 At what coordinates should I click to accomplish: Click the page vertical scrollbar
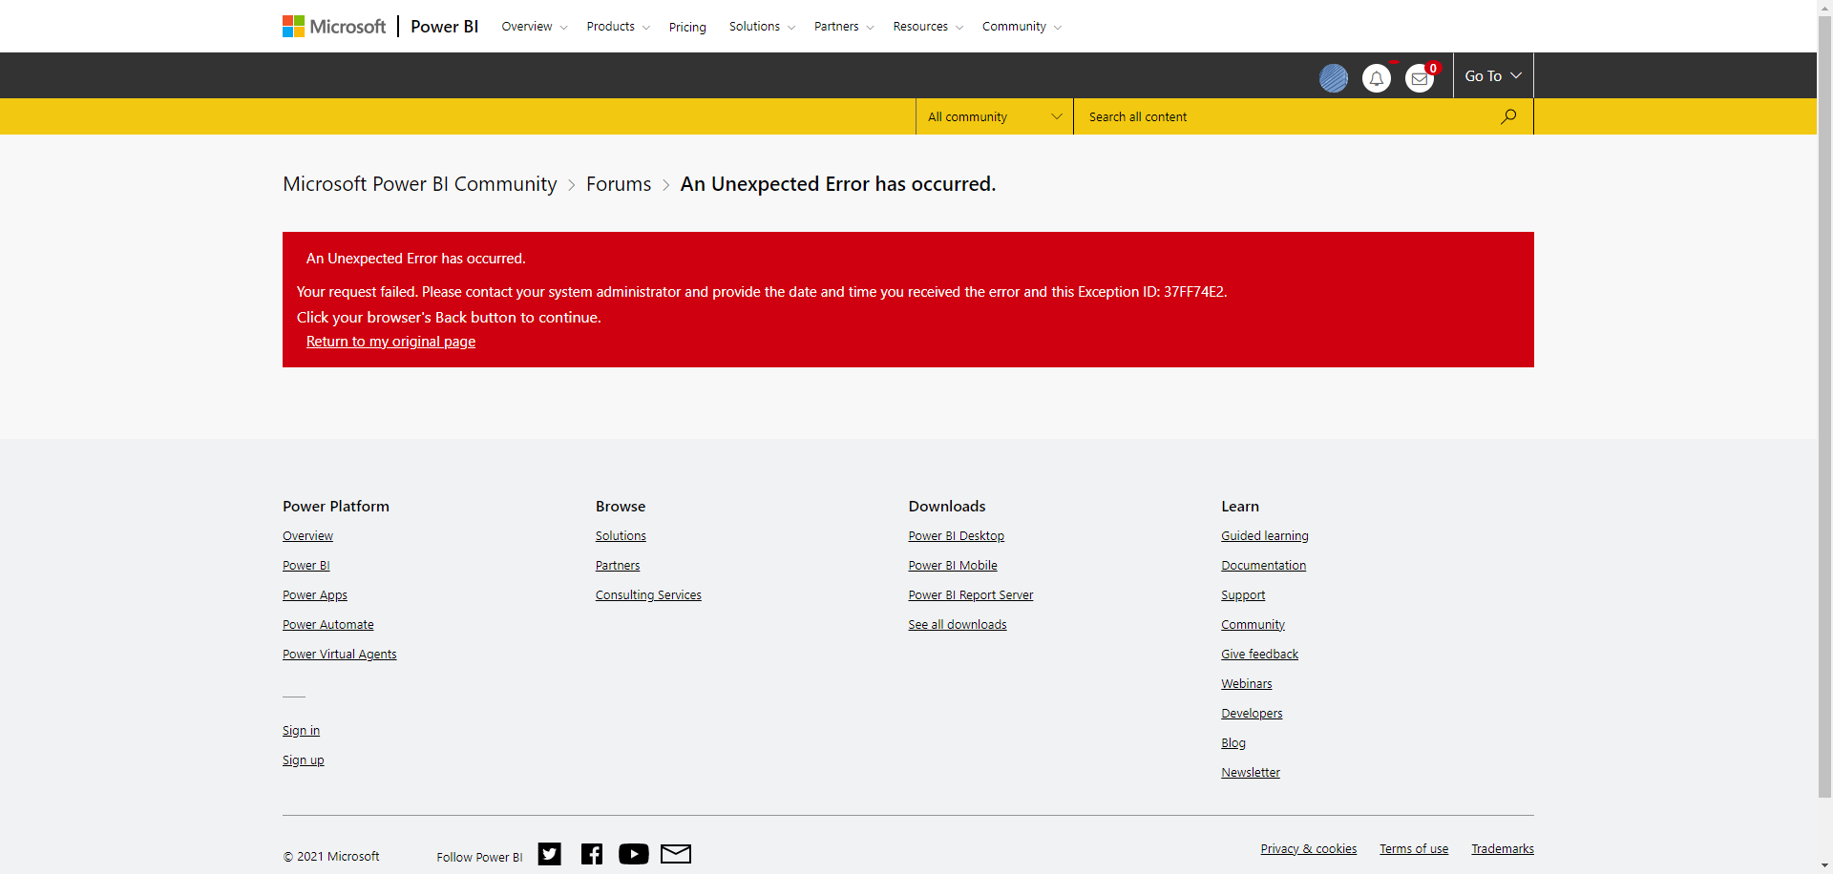click(x=1824, y=406)
